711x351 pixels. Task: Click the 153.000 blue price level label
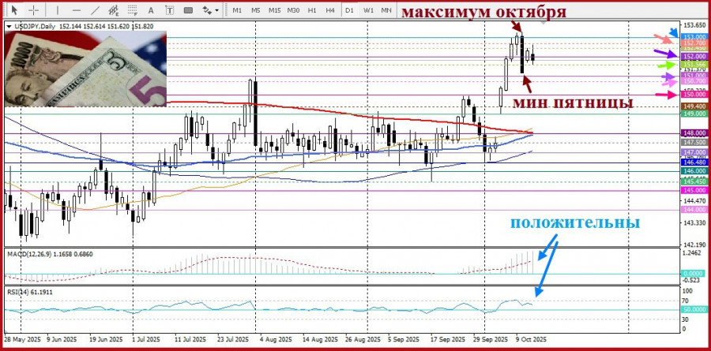pos(694,37)
